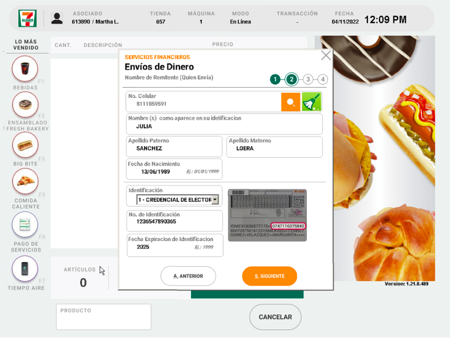Screen dimensions: 450x338
Task: Go back with the Anterior button
Action: 188,276
